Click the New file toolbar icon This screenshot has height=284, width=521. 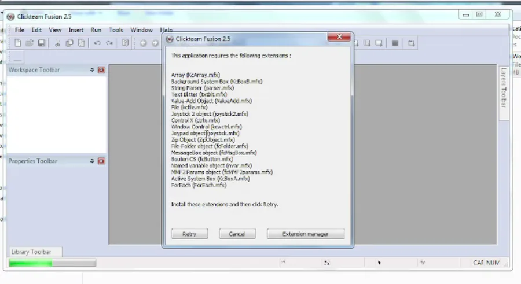[17, 43]
